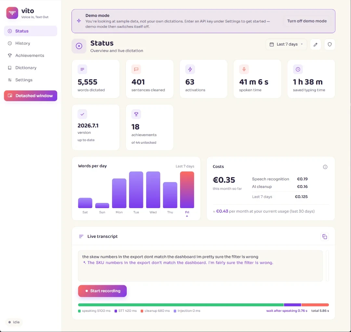Click the 2026.7.1 version value
This screenshot has height=332, width=351.
click(88, 126)
